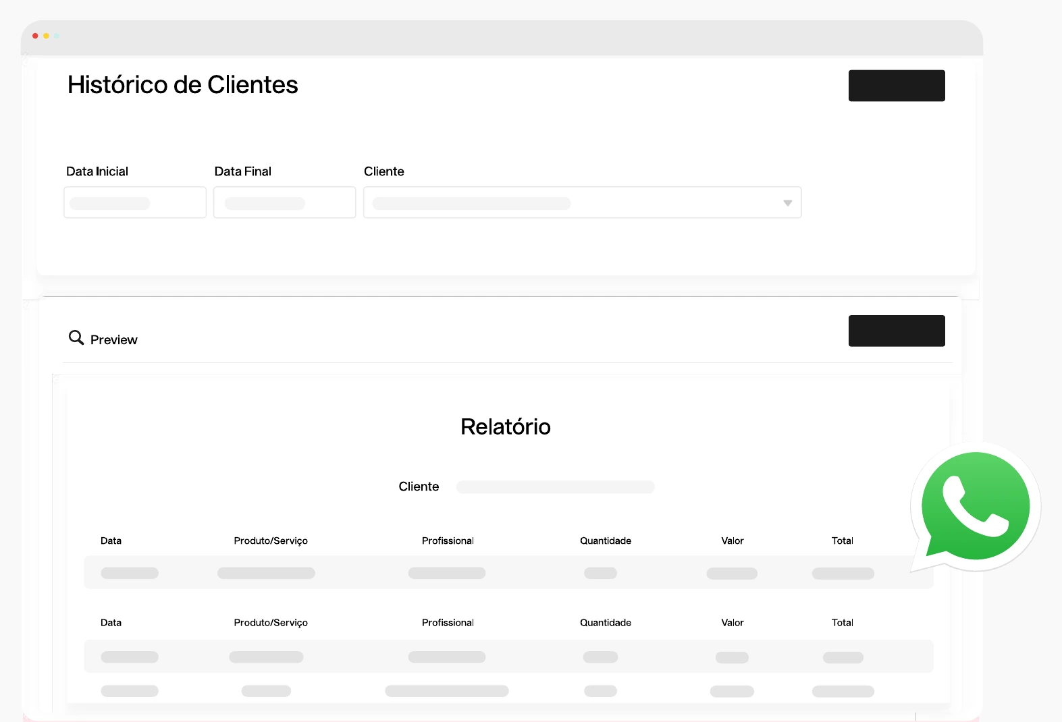Click the Cliente combo box field
Image resolution: width=1062 pixels, height=722 pixels.
pos(583,202)
